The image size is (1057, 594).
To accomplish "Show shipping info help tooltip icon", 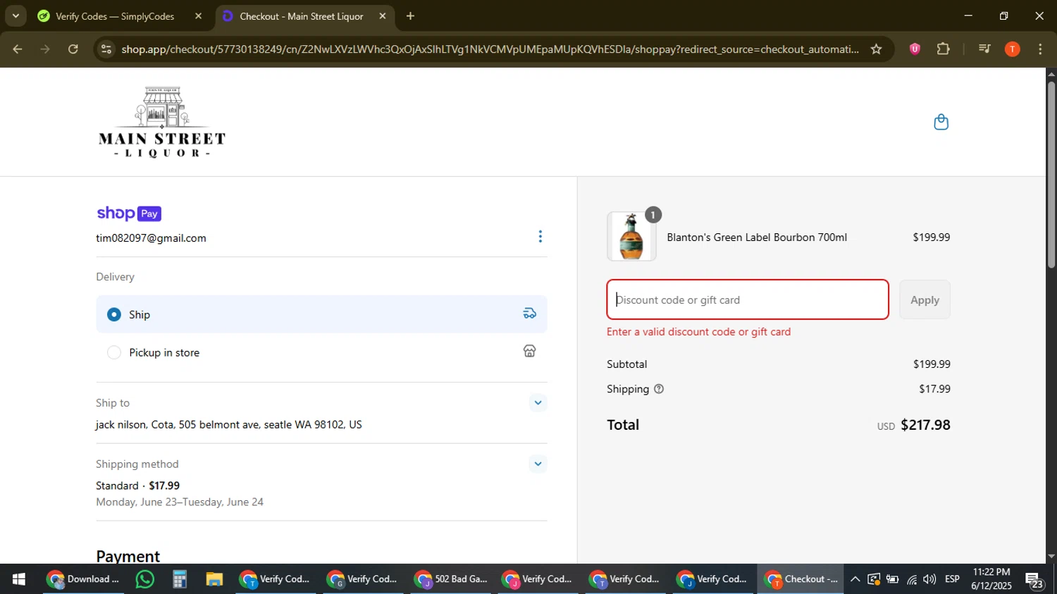I will 659,389.
